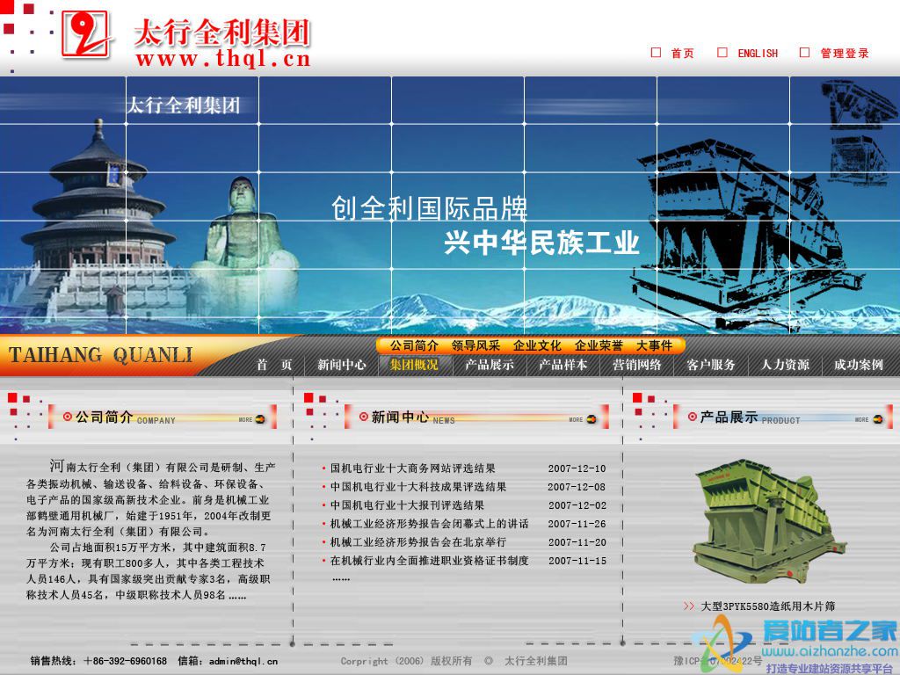Click the square icon beside 首页 link
Viewport: 900px width, 675px height.
pos(656,53)
